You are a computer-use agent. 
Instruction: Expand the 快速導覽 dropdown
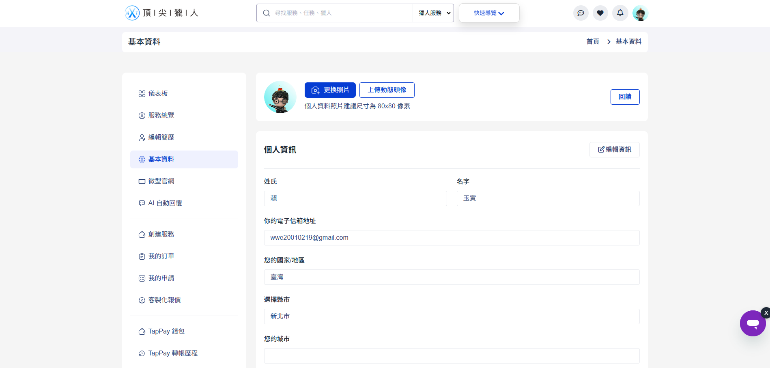click(x=489, y=13)
